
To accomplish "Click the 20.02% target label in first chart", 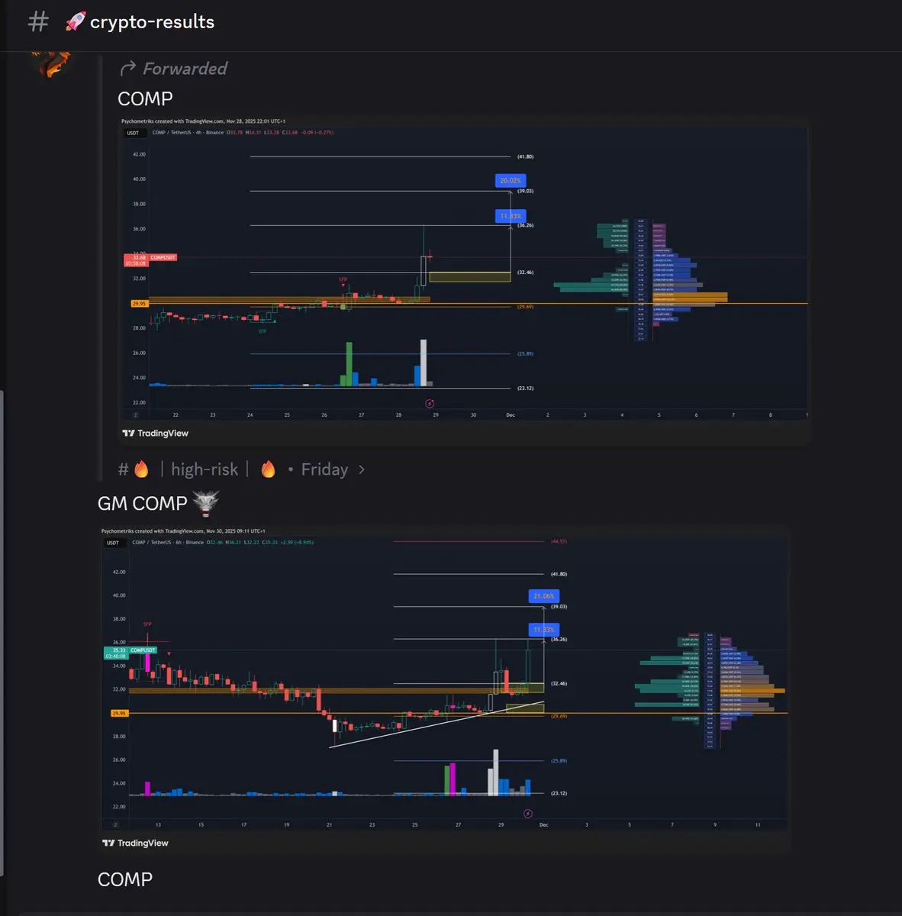I will 510,180.
